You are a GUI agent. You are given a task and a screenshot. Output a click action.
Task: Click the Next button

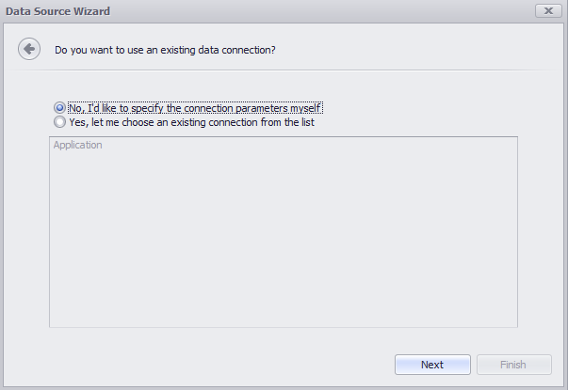tap(432, 365)
